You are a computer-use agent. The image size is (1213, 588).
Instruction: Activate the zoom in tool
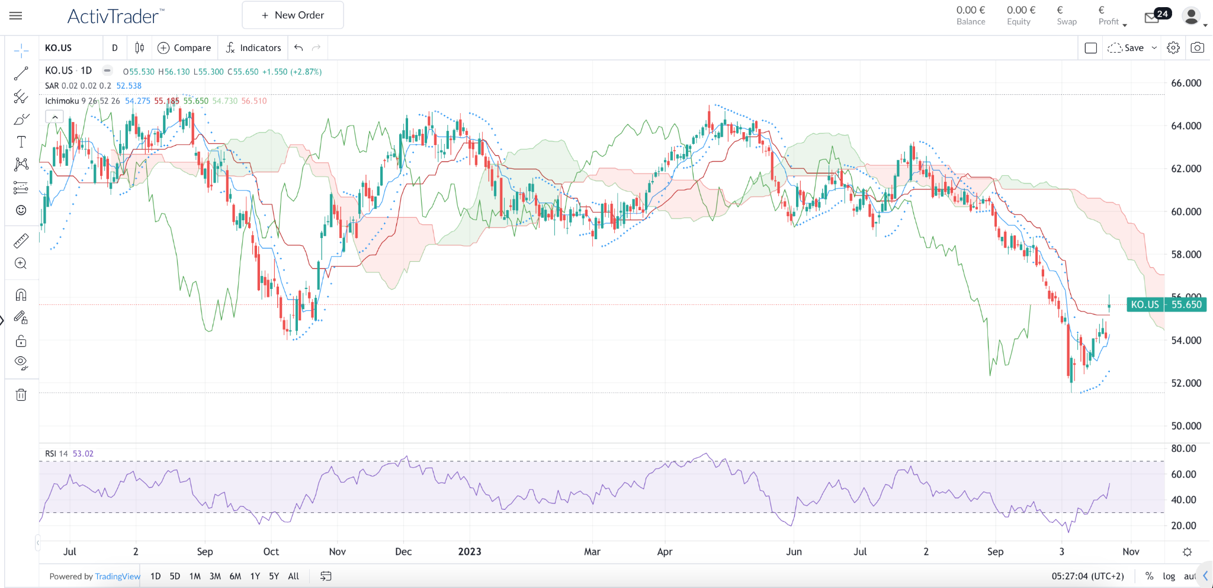pyautogui.click(x=21, y=264)
